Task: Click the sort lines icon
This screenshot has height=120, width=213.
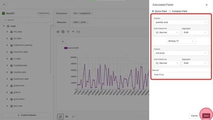Action: click(73, 32)
